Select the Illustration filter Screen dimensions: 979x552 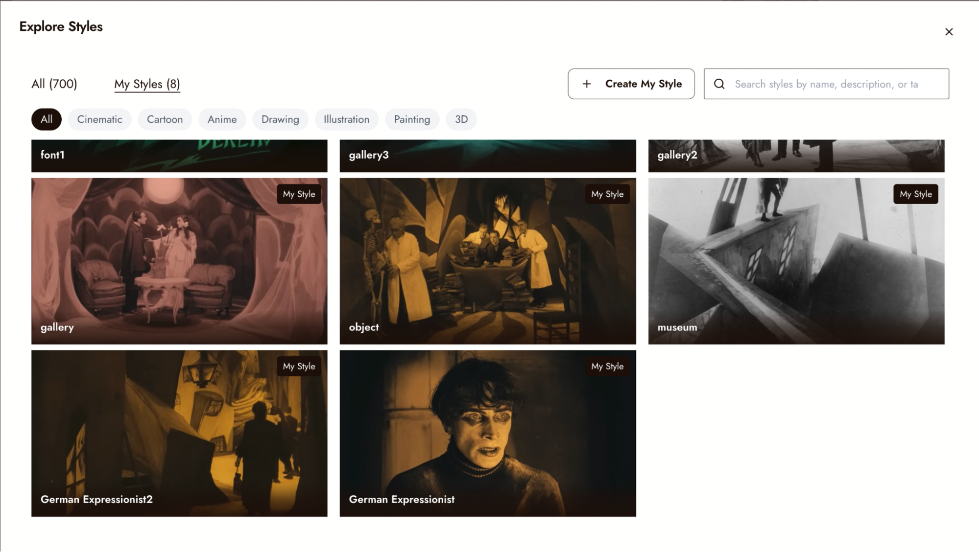point(346,119)
